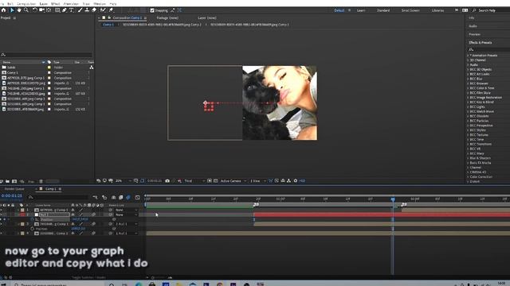Open the 1 View layout dropdown

[258, 181]
